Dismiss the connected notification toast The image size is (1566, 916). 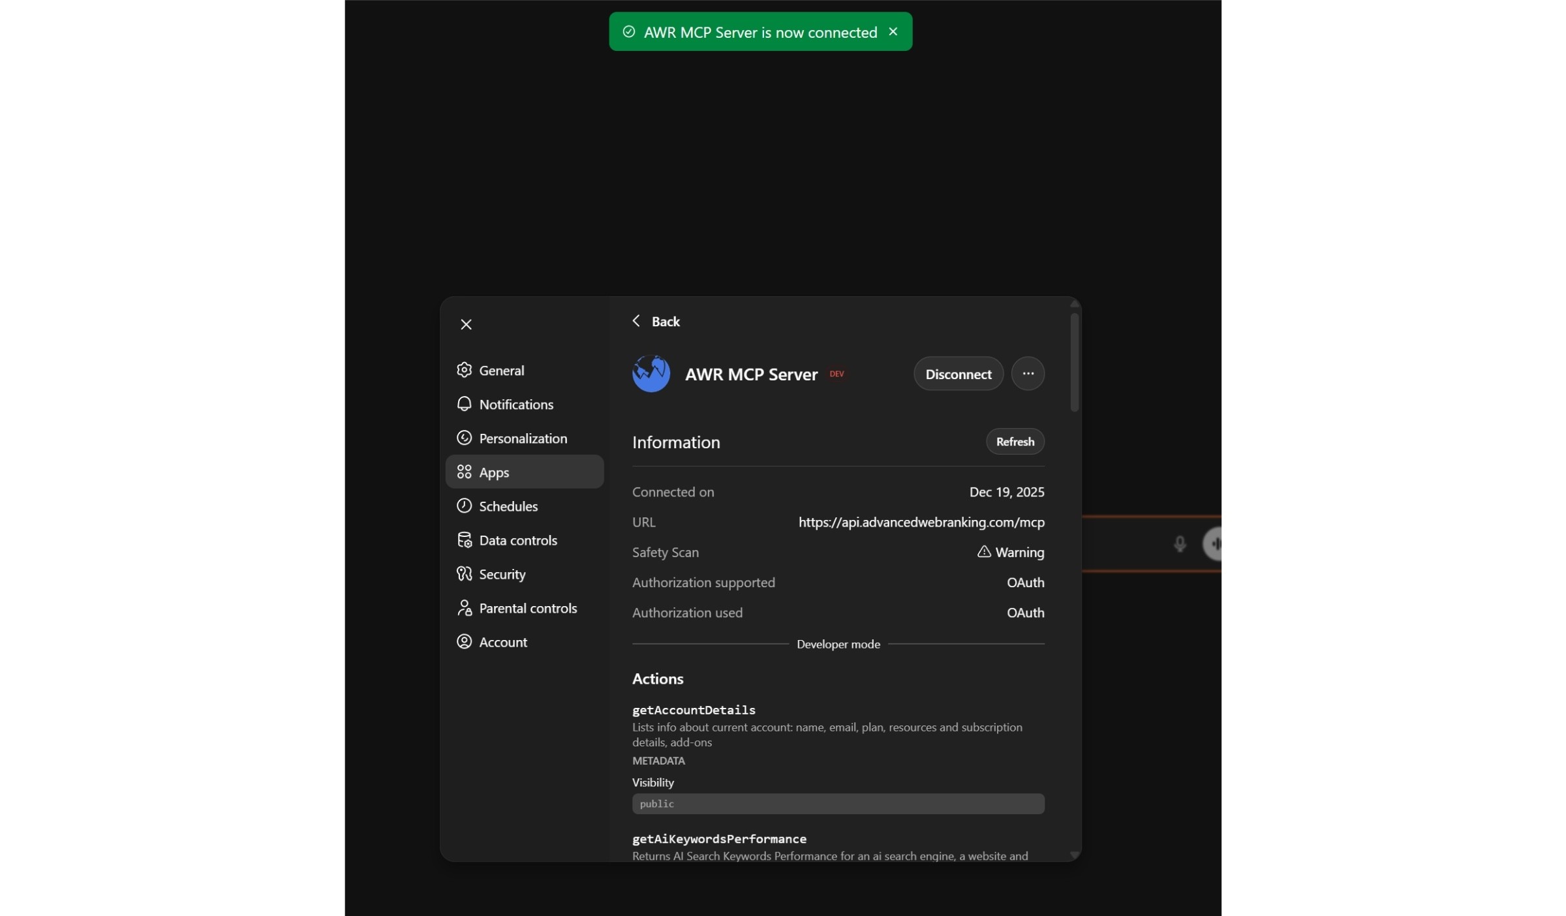pos(893,31)
